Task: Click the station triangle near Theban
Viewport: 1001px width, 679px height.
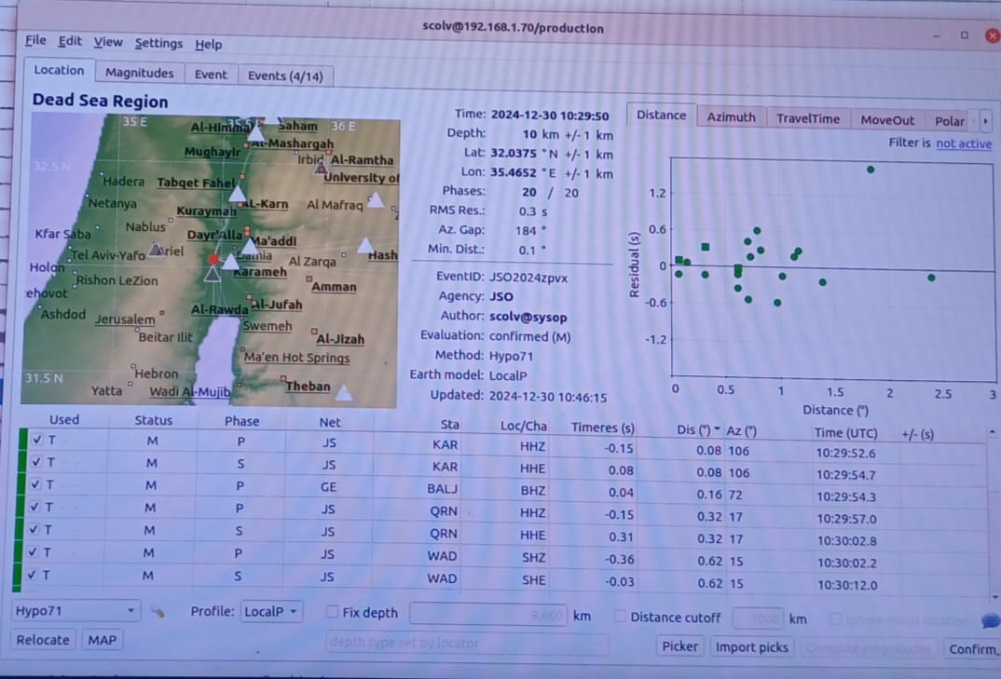Action: coord(343,394)
